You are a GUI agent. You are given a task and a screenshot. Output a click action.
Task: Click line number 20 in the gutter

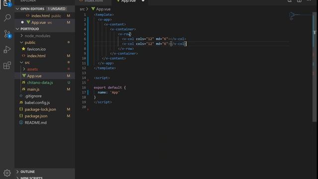(84, 107)
